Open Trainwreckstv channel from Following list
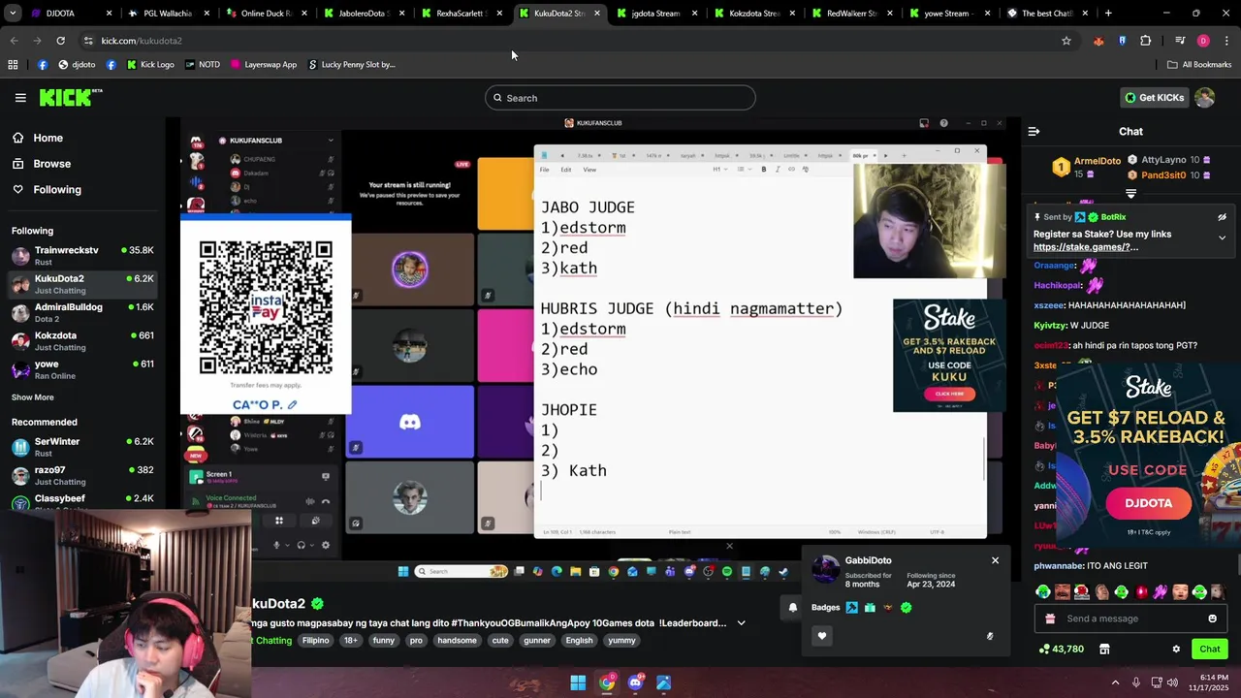The width and height of the screenshot is (1241, 698). (x=82, y=256)
